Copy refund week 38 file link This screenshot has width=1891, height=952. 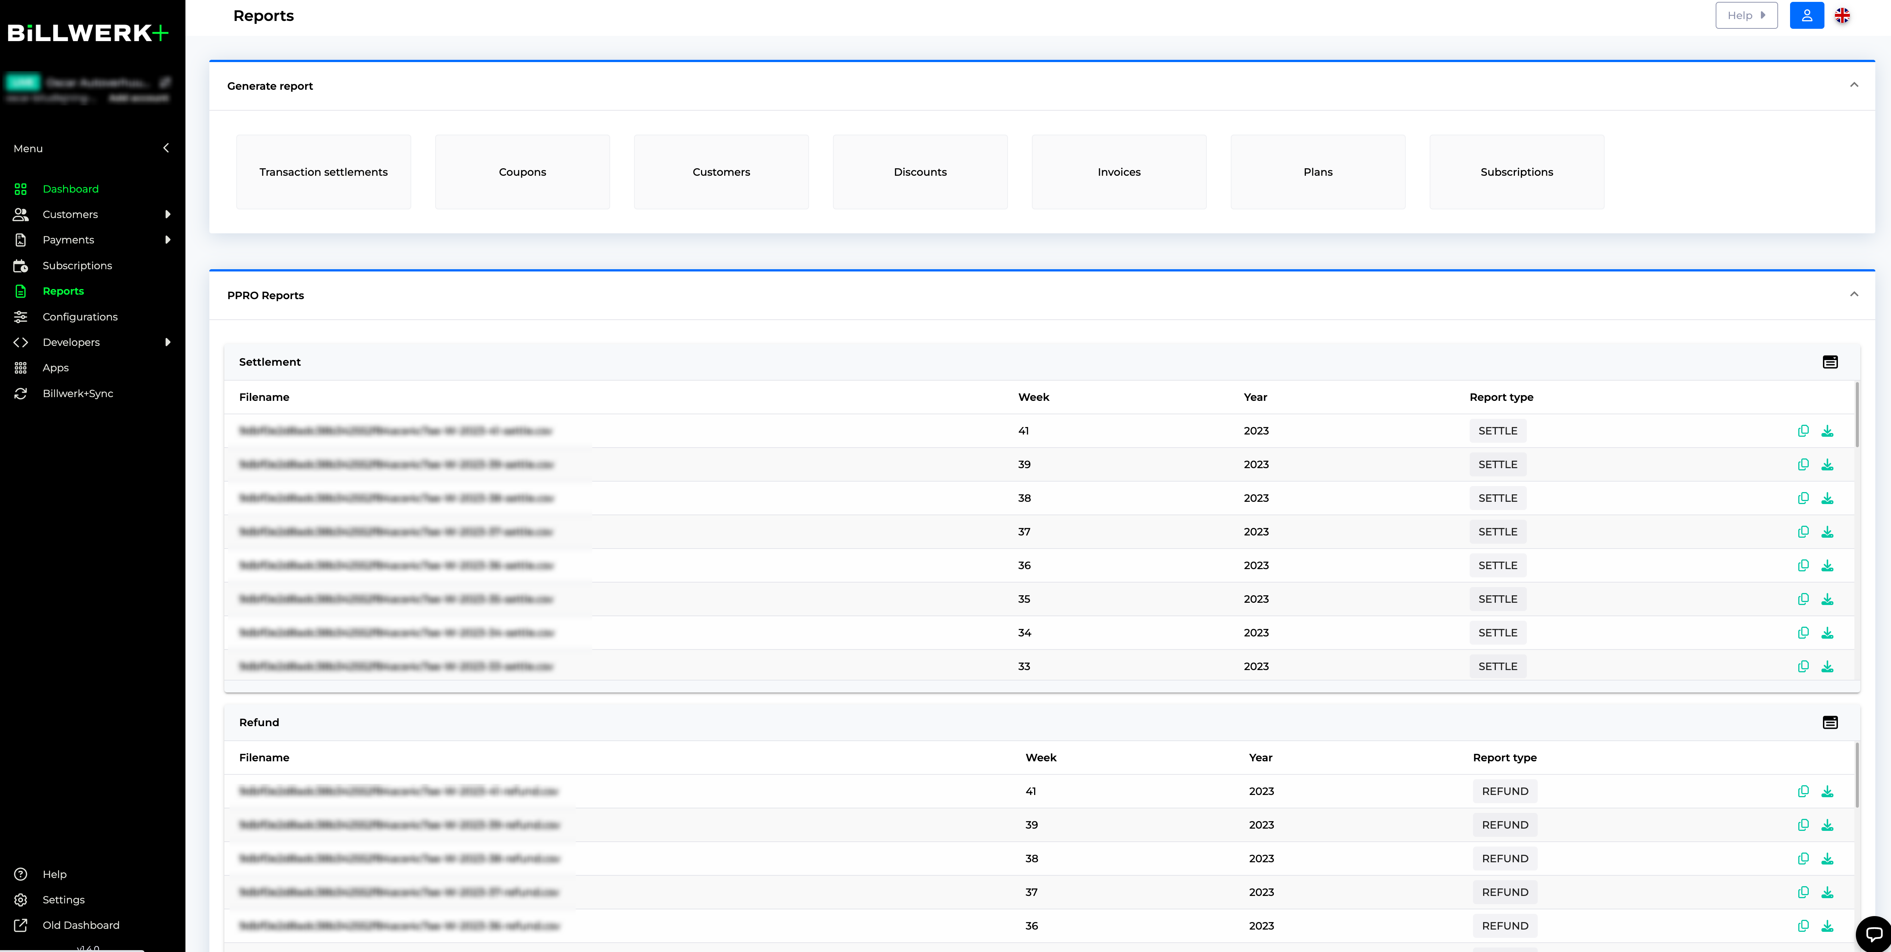point(1803,859)
